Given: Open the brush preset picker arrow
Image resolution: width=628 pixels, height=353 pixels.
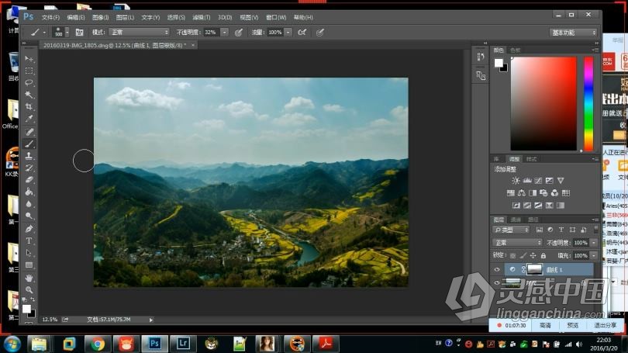Looking at the screenshot, I should click(67, 32).
